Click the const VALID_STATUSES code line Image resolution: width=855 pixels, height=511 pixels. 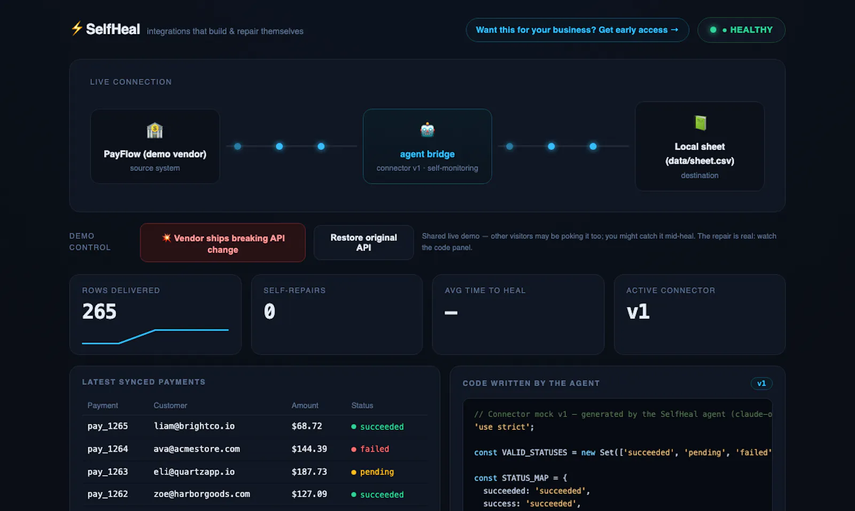623,453
